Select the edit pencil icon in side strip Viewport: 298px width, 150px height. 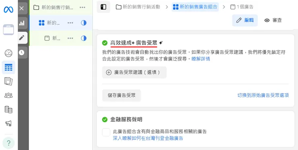(x=22, y=38)
